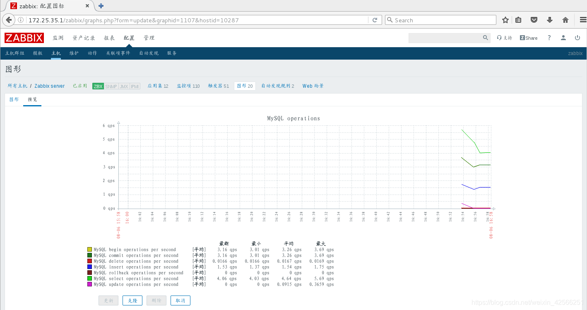The height and width of the screenshot is (310, 587).
Task: Click the dark green commit operations swatch
Action: click(89, 255)
